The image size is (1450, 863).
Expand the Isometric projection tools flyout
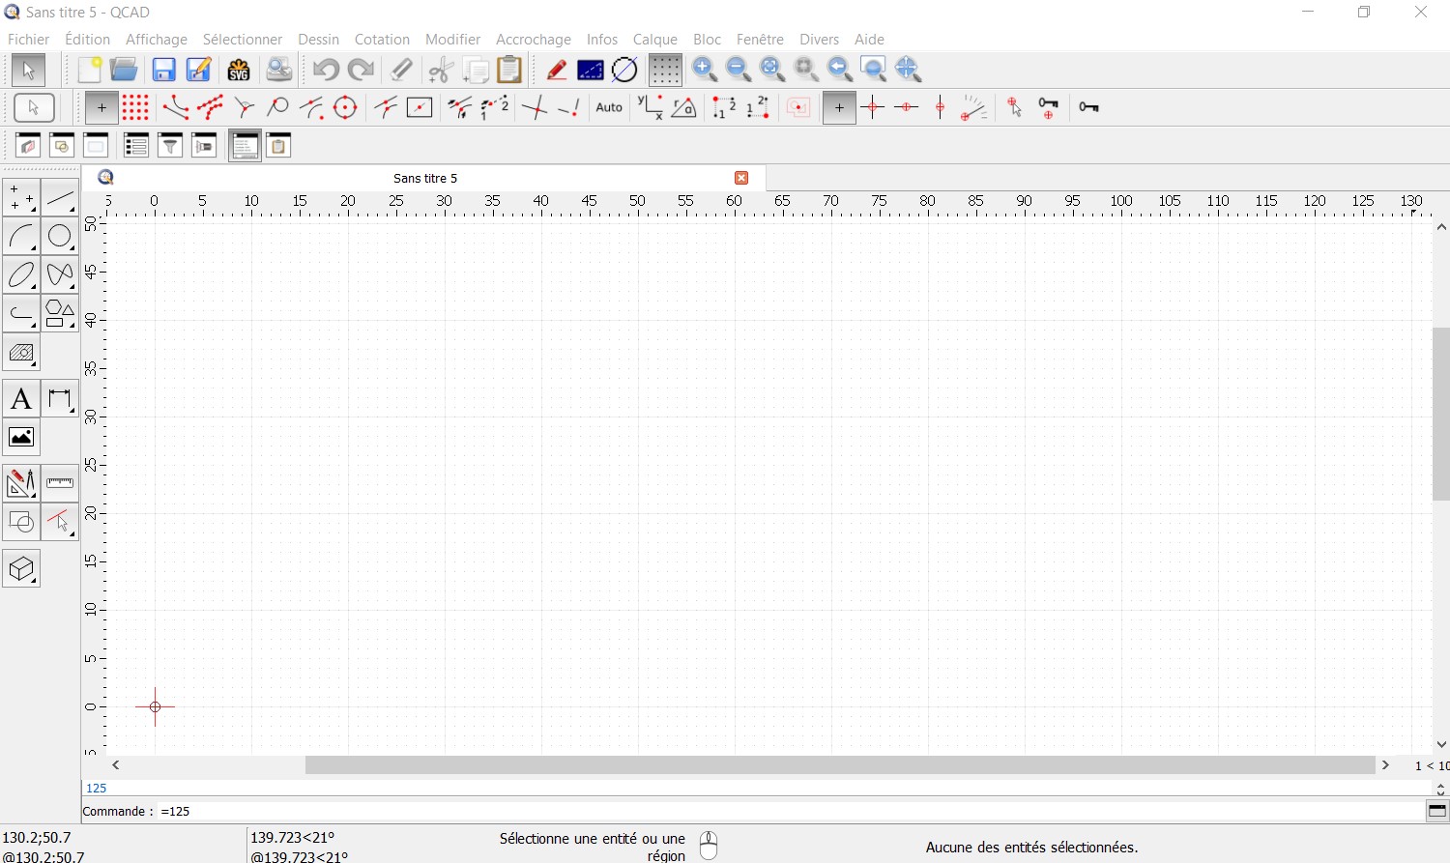click(21, 569)
